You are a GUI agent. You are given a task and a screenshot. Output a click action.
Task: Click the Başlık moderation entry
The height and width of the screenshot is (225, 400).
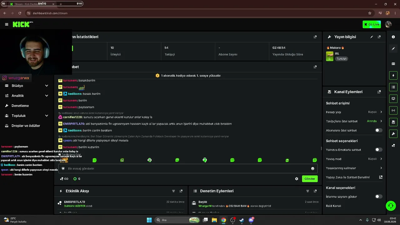(256, 204)
